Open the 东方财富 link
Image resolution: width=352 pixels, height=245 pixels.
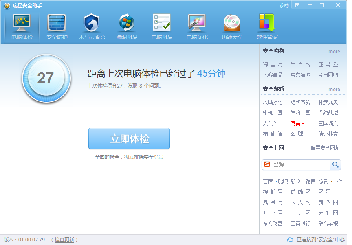(273, 224)
